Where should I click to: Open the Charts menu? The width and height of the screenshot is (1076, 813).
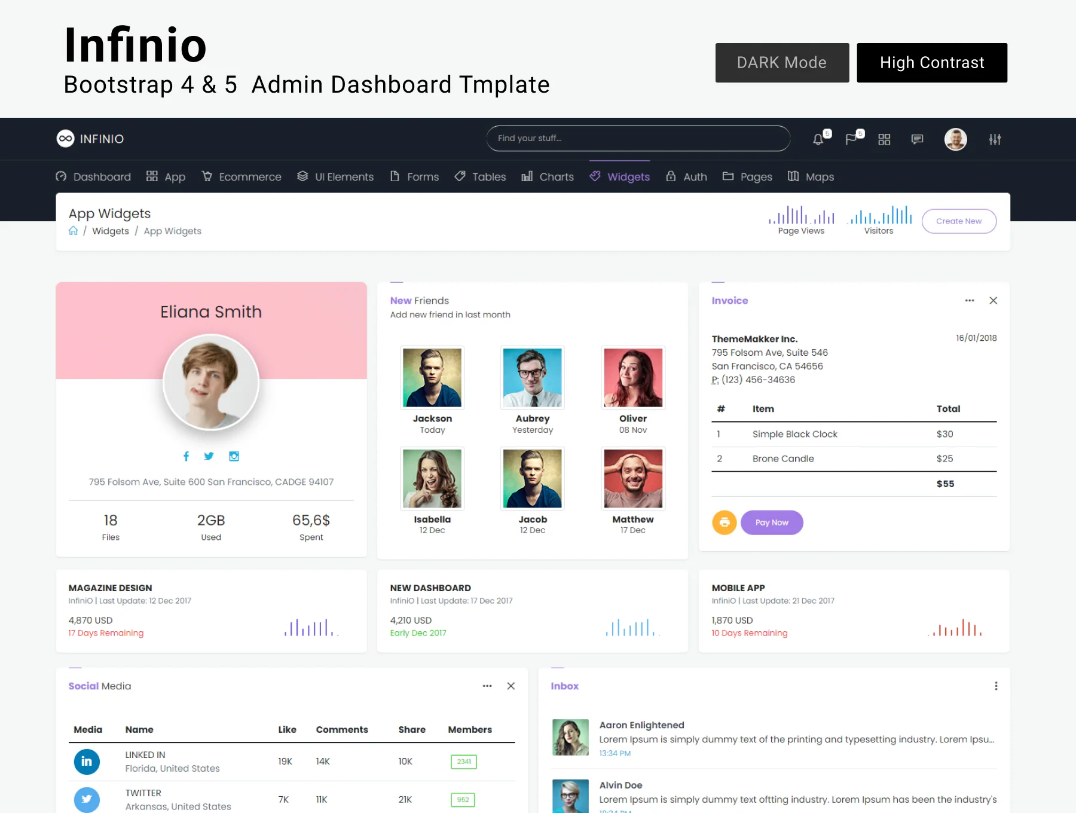click(x=548, y=177)
